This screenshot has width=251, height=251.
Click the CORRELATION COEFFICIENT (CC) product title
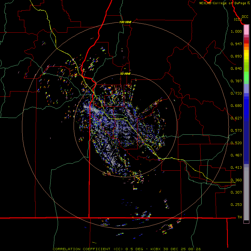[88, 249]
